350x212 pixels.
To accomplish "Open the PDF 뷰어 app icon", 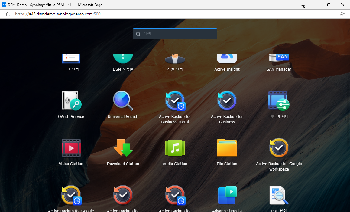I will [x=279, y=195].
